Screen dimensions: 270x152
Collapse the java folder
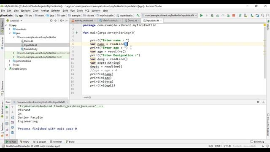click(x=10, y=33)
